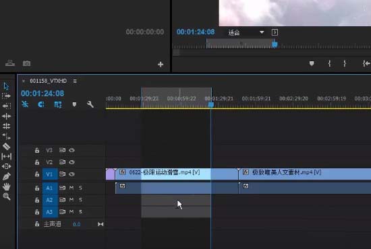Close the 001158_VTXHD sequence tab

[23, 81]
